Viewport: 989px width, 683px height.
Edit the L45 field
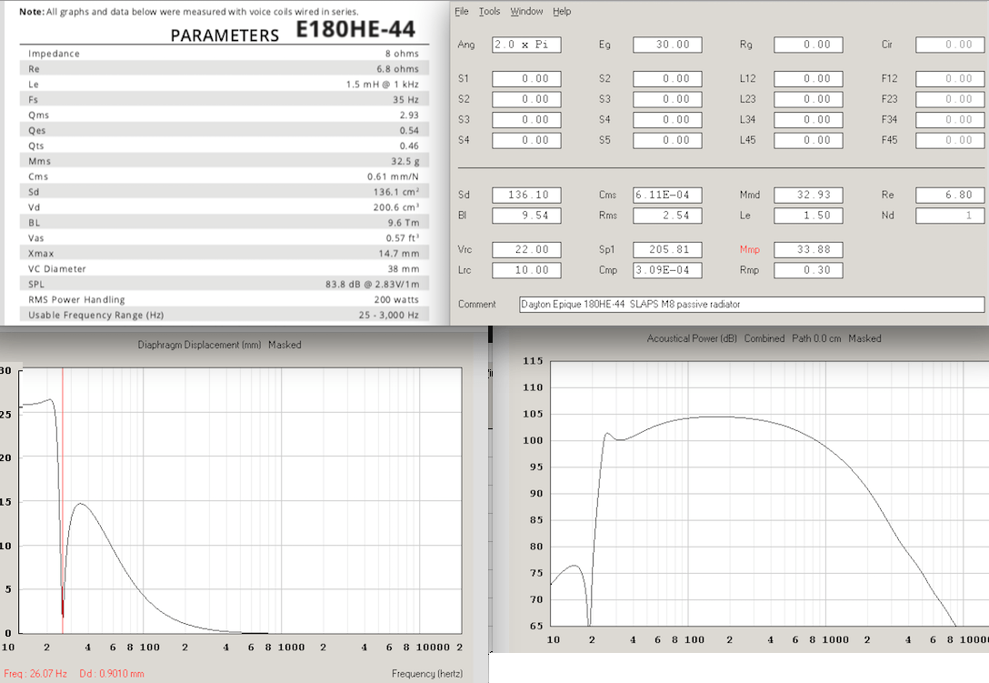click(809, 140)
